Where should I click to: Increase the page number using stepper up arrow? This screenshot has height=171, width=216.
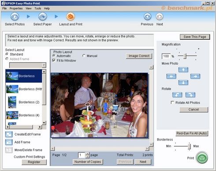point(87,154)
